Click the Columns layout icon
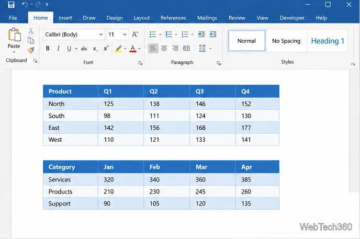This screenshot has height=239, width=360. [x=186, y=48]
